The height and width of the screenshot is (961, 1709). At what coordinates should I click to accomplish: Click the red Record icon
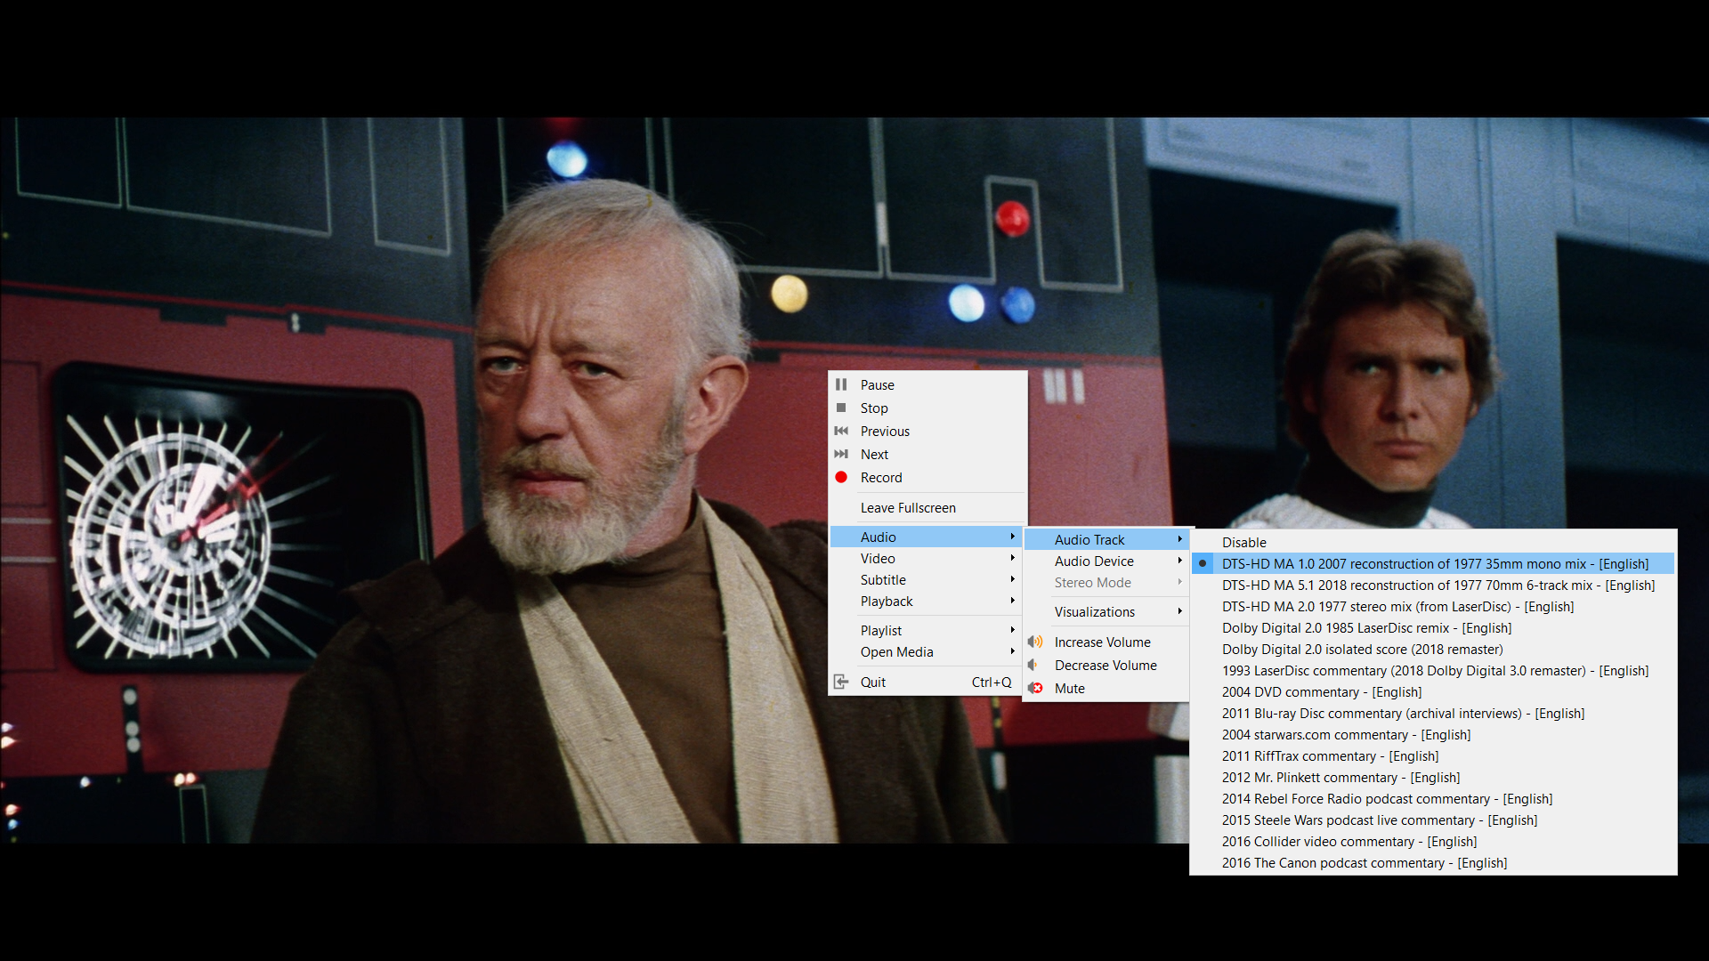click(x=841, y=477)
